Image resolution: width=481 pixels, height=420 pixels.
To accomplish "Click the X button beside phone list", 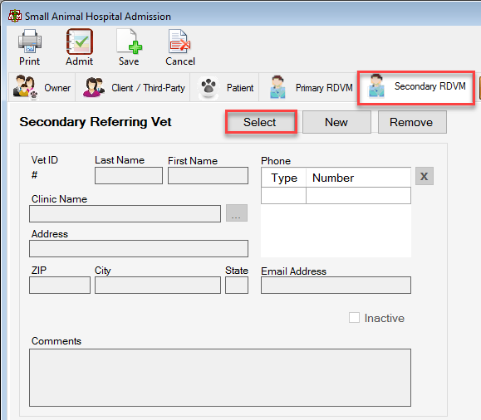I will coord(425,176).
